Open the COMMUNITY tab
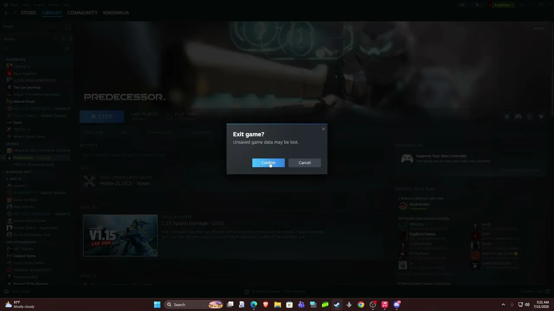 82,13
